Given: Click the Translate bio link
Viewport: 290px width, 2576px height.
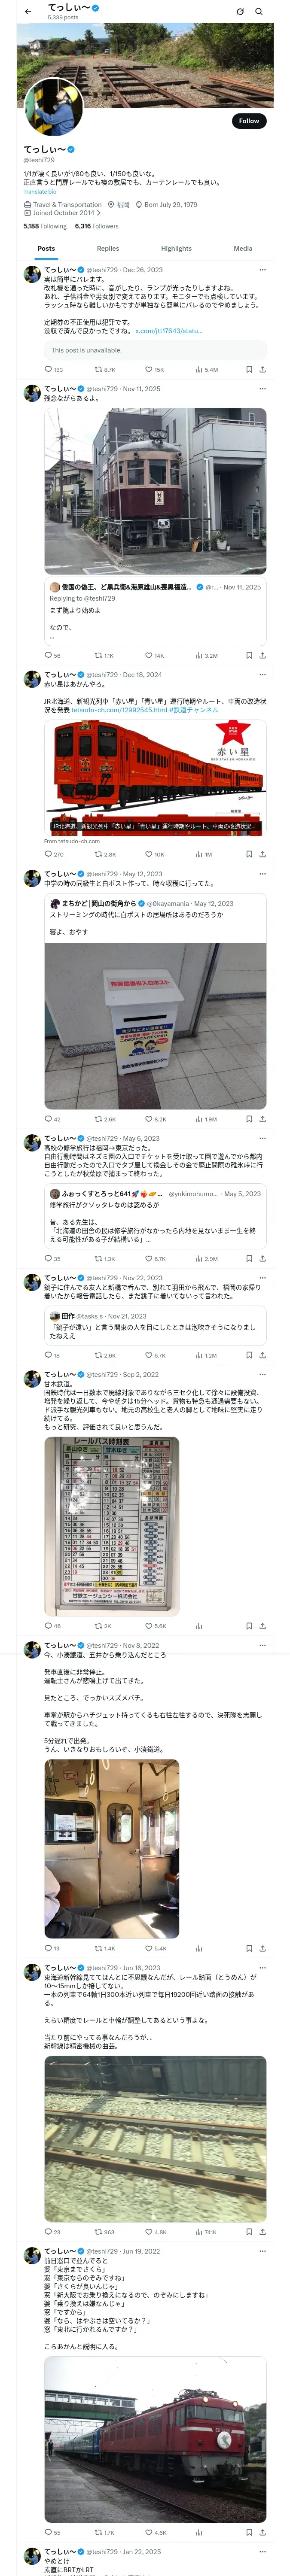Looking at the screenshot, I should click(40, 191).
